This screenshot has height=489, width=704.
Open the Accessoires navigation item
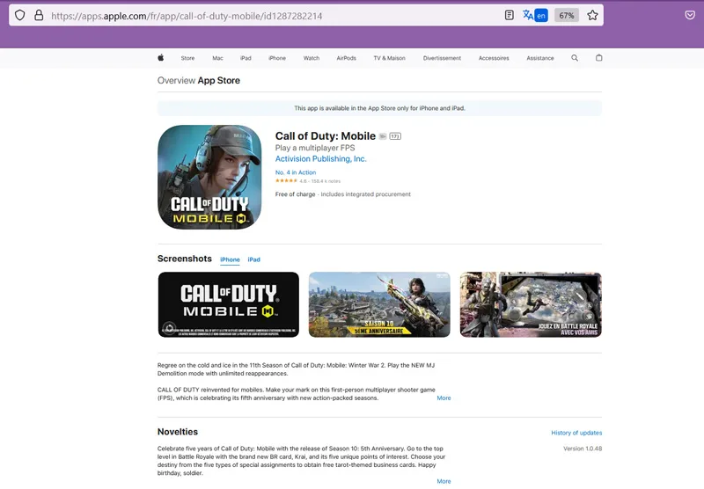tap(494, 58)
